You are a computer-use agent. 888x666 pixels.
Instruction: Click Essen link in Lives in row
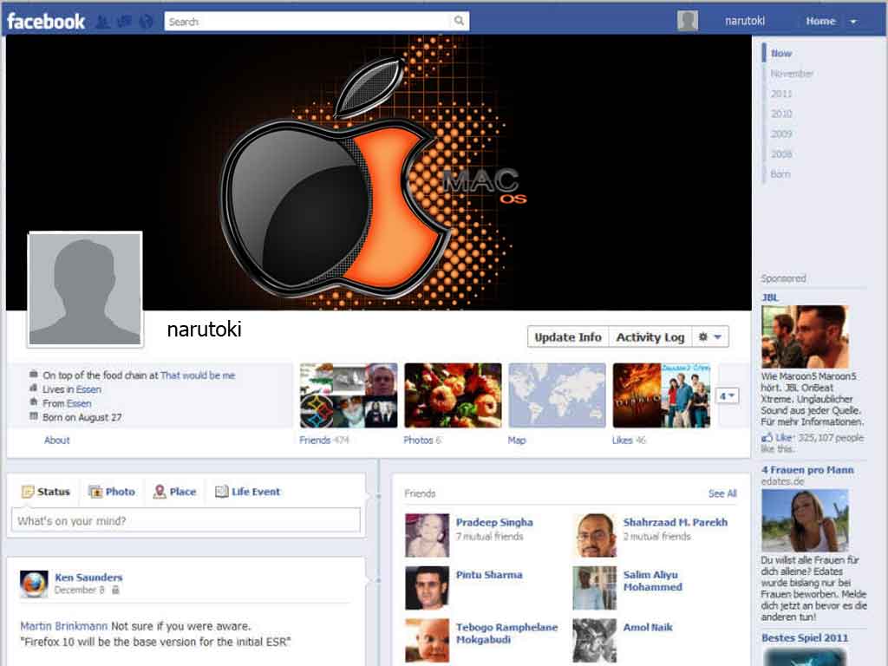89,389
